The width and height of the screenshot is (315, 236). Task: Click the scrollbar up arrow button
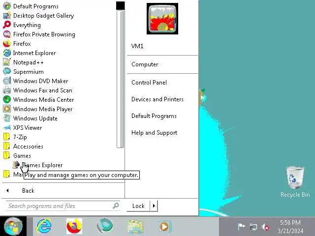coord(120,5)
